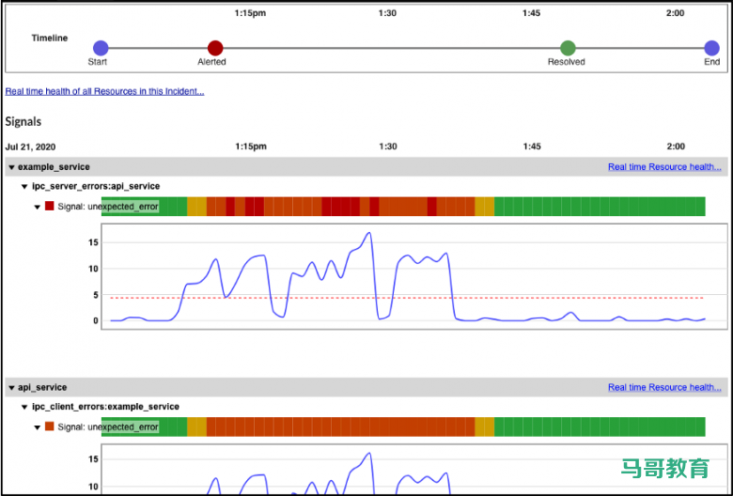
Task: Select the example_service header label
Action: point(54,167)
